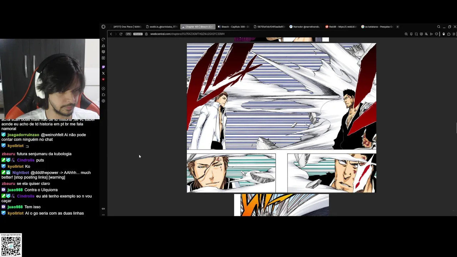Switch to the ssstik.io tab
The width and height of the screenshot is (457, 257).
pos(161,27)
